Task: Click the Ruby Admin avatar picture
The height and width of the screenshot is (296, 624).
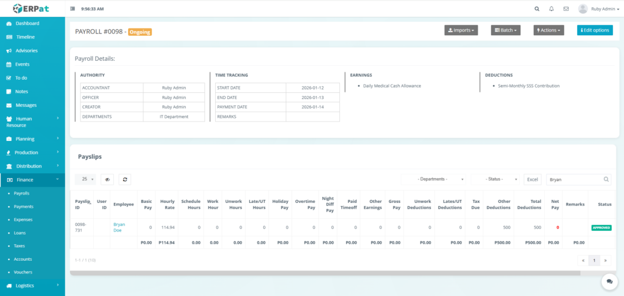Action: (583, 9)
